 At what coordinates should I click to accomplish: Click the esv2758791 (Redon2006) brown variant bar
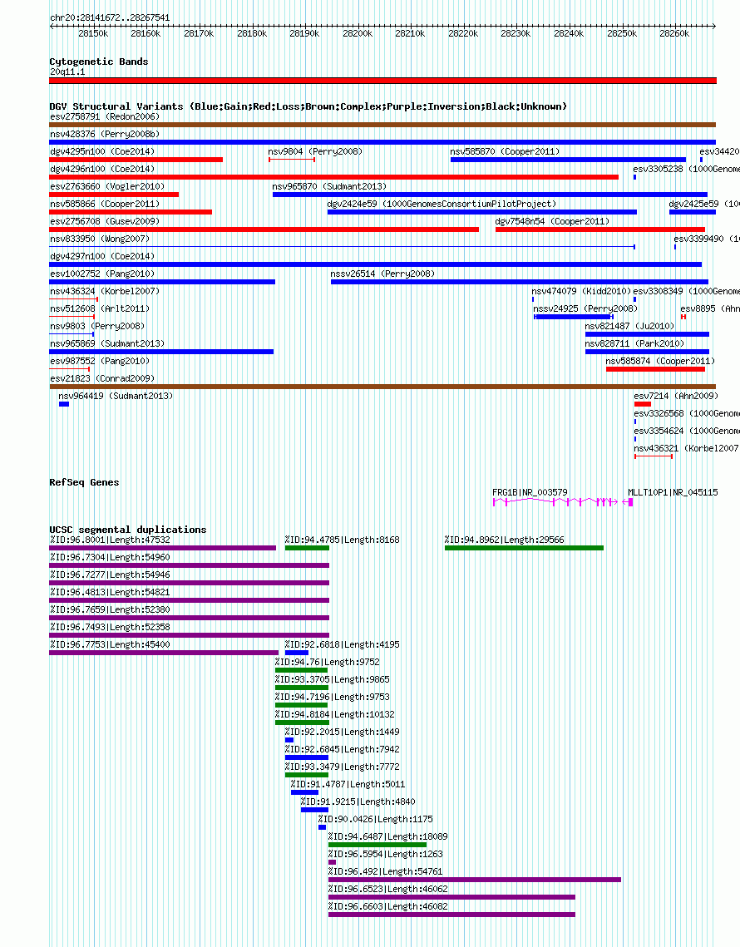pyautogui.click(x=382, y=125)
